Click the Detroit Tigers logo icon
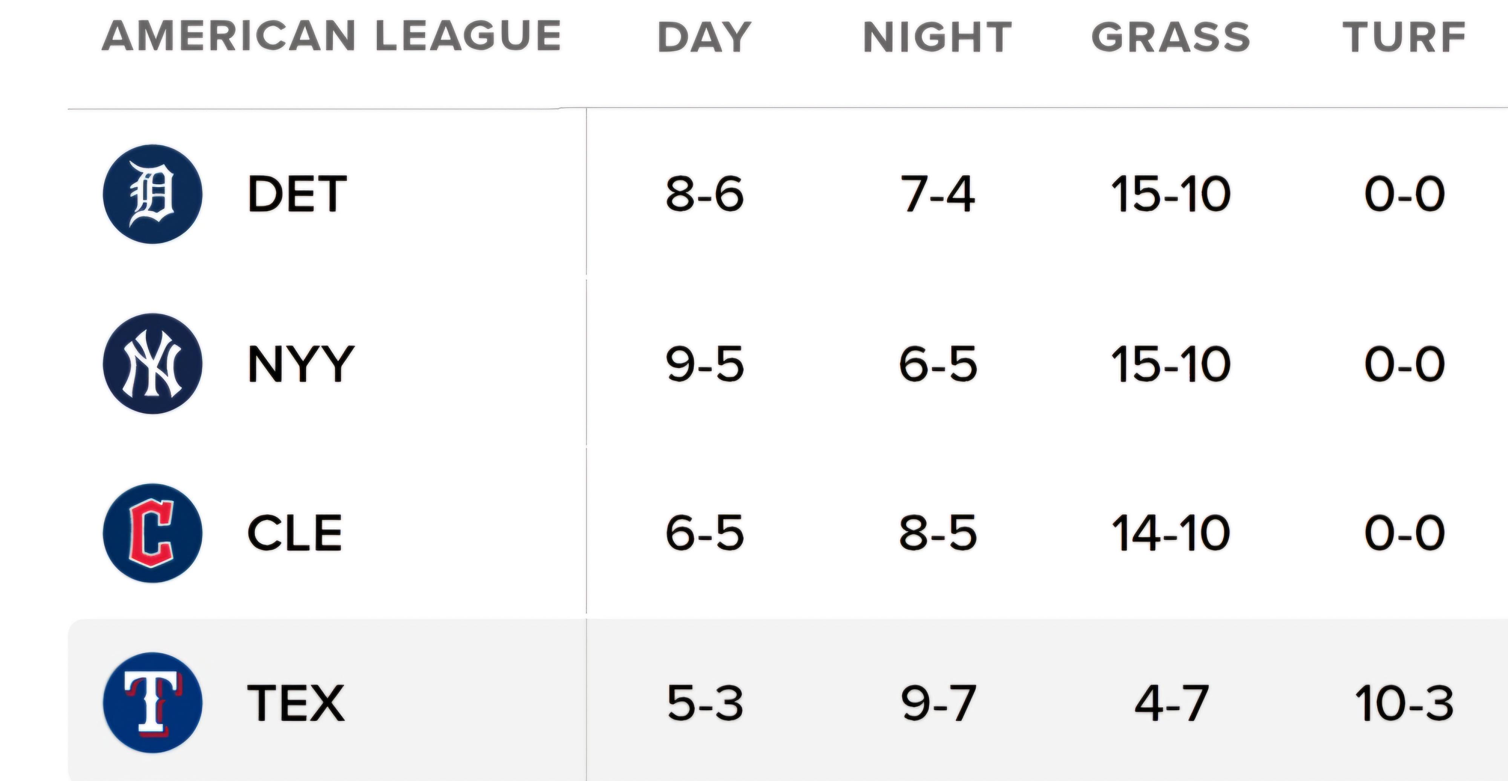Image resolution: width=1508 pixels, height=781 pixels. 152,194
